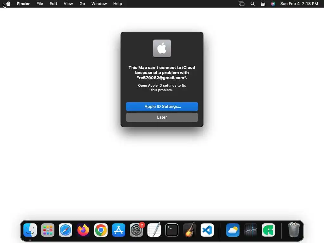Launch Firefox from the Dock

[x=83, y=230]
